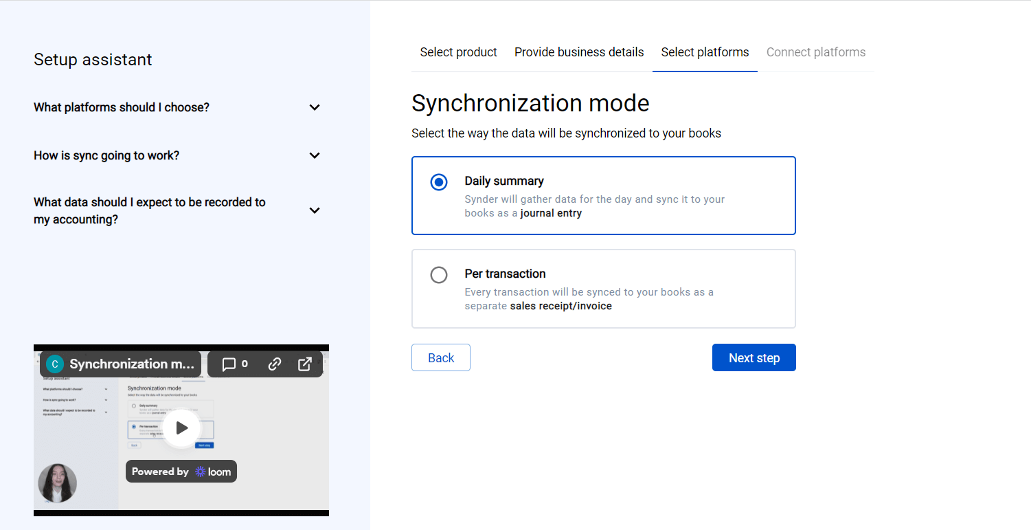
Task: Click the presenter's avatar in the video corner
Action: [x=57, y=483]
